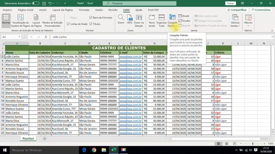Switch to the Inserir tab

click(x=43, y=10)
